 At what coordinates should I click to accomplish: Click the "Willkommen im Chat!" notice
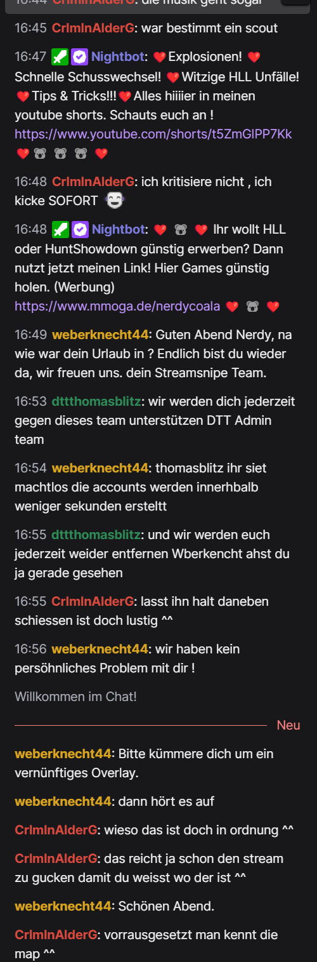click(x=75, y=697)
